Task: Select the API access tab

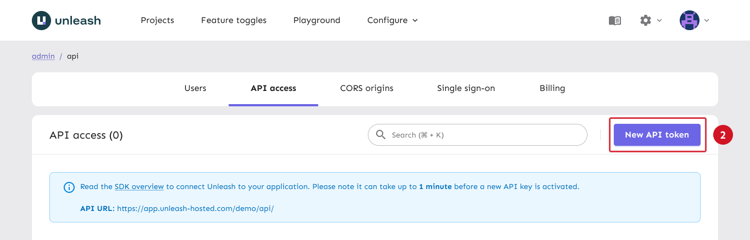Action: (x=273, y=88)
